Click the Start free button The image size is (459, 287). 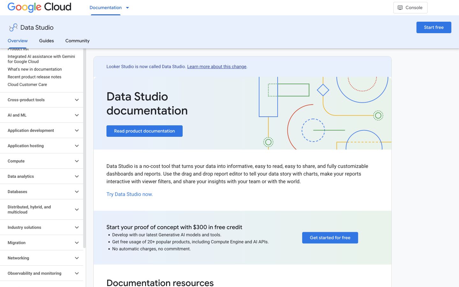pos(433,27)
